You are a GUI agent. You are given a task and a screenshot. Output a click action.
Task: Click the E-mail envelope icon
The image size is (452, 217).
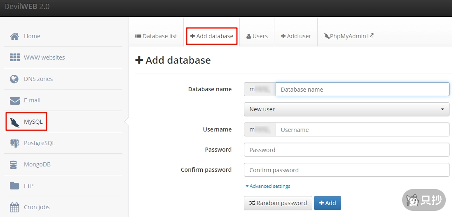14,100
